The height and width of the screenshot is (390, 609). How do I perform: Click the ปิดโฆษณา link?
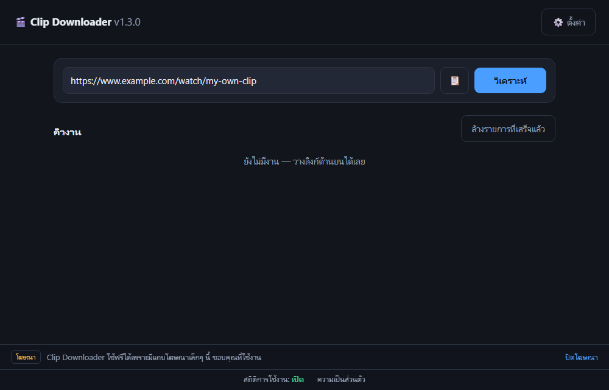[581, 357]
